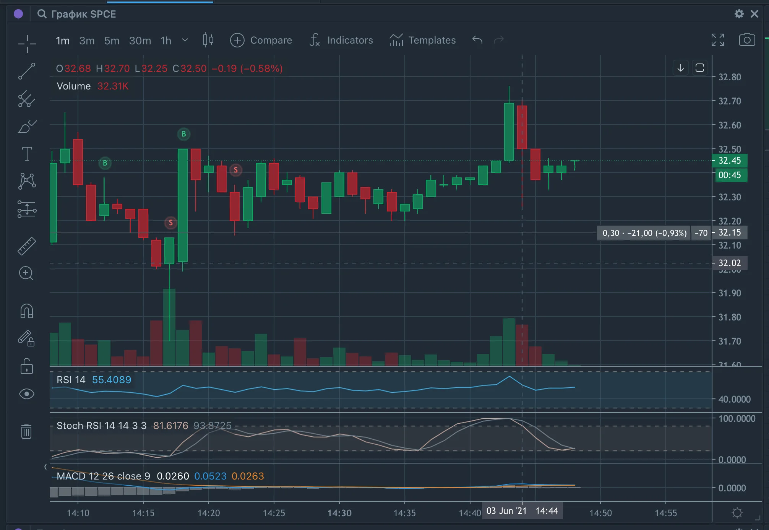Viewport: 769px width, 530px height.
Task: Click the scroll-down arrow button on chart
Action: [x=681, y=68]
